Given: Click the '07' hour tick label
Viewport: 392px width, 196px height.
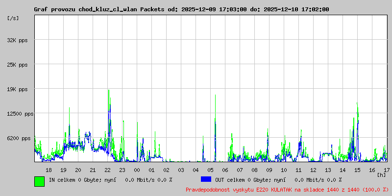Looking at the screenshot, I should pos(240,170).
